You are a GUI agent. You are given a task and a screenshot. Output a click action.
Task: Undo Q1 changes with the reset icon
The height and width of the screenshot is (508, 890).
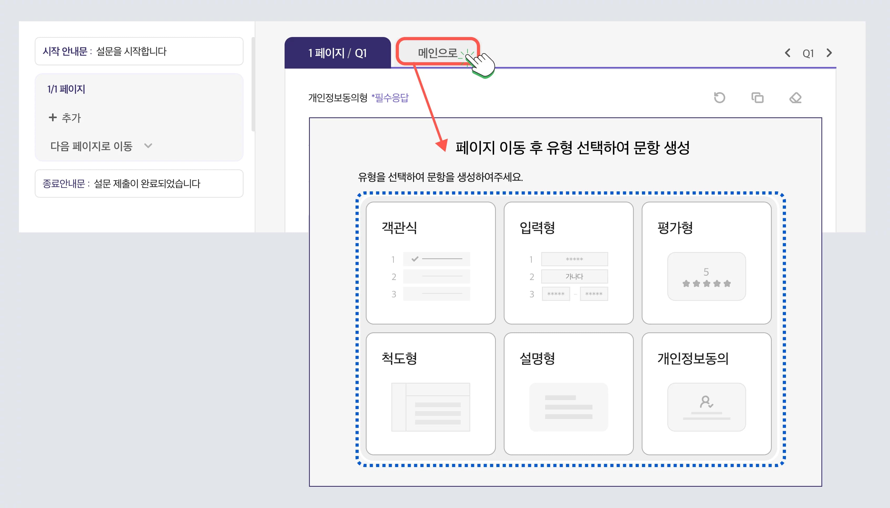[x=720, y=98]
